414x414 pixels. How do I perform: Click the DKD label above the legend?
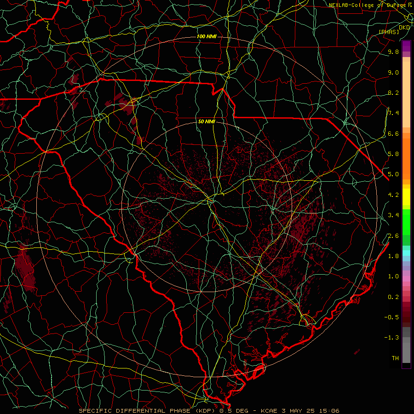pos(404,28)
